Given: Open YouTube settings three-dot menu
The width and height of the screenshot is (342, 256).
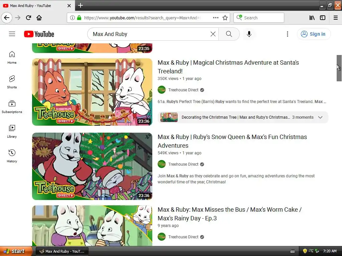Looking at the screenshot, I should 288,34.
